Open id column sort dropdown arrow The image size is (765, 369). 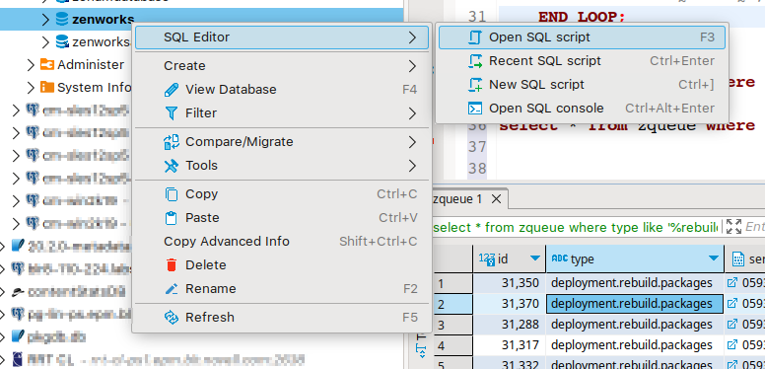point(535,258)
